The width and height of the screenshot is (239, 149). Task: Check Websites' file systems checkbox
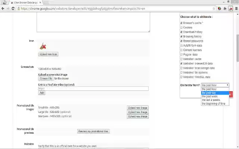click(x=181, y=73)
